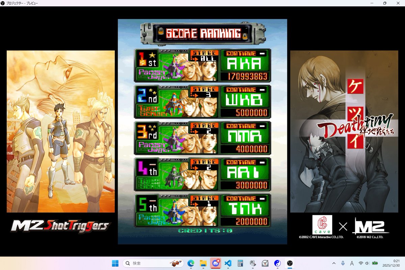
Task: Click the score 5000000
Action: [251, 113]
